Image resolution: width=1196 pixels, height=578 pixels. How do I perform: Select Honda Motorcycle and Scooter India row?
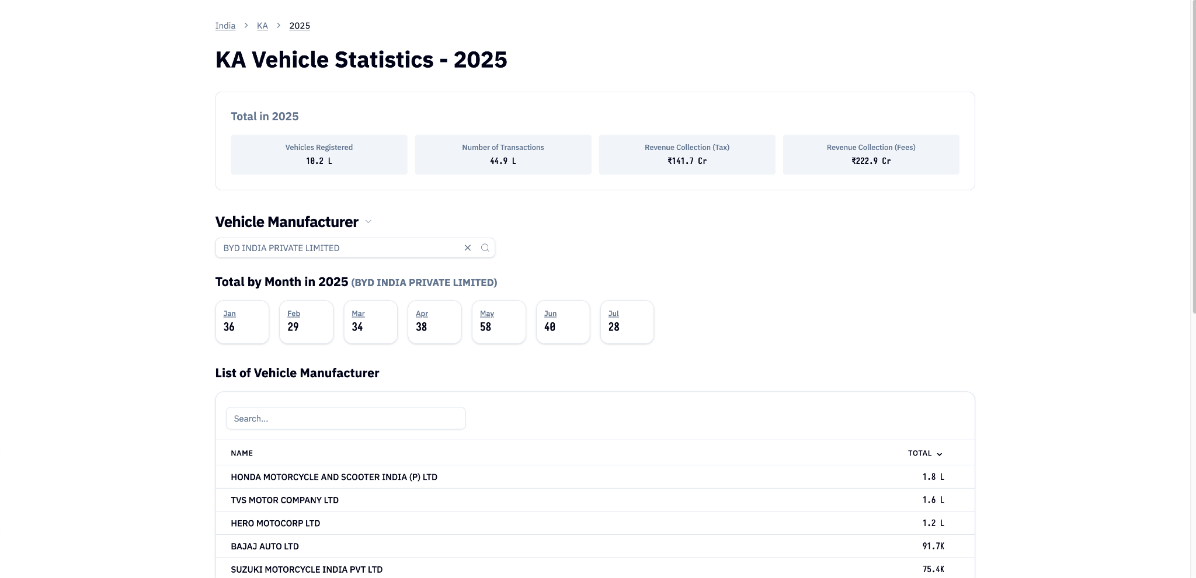334,477
